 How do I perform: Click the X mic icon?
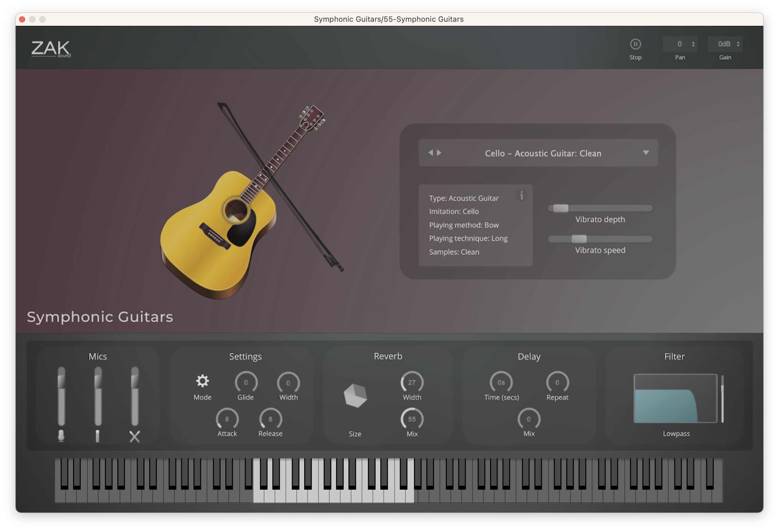click(135, 436)
